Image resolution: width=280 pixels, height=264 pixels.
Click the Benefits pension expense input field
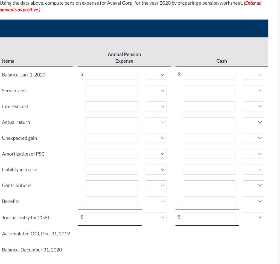112,201
